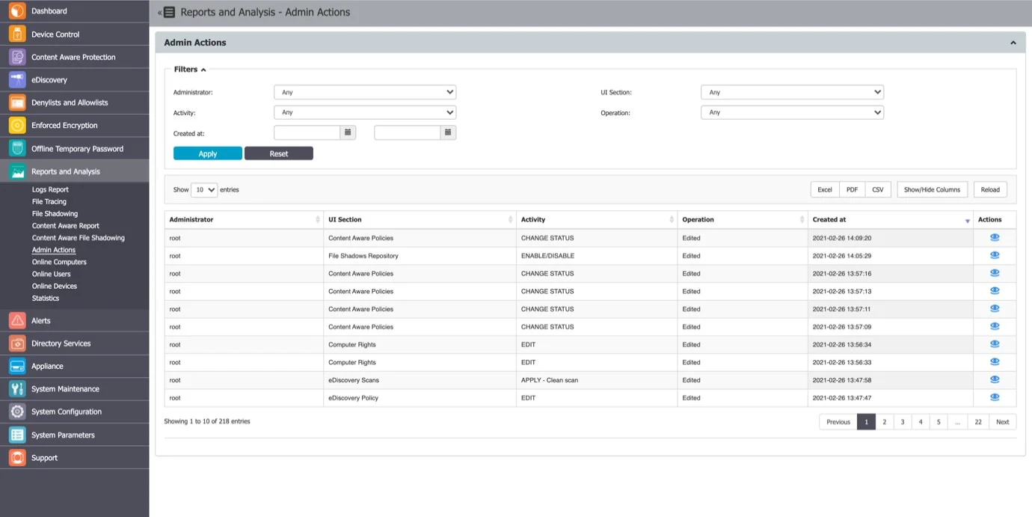View details of the 13:57:09 entry

pyautogui.click(x=995, y=326)
